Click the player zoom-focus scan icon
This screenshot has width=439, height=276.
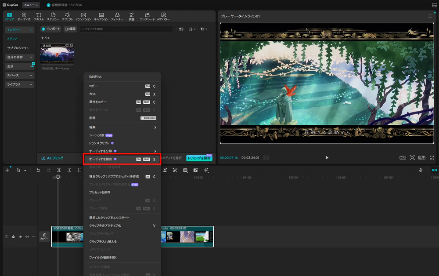pos(412,158)
